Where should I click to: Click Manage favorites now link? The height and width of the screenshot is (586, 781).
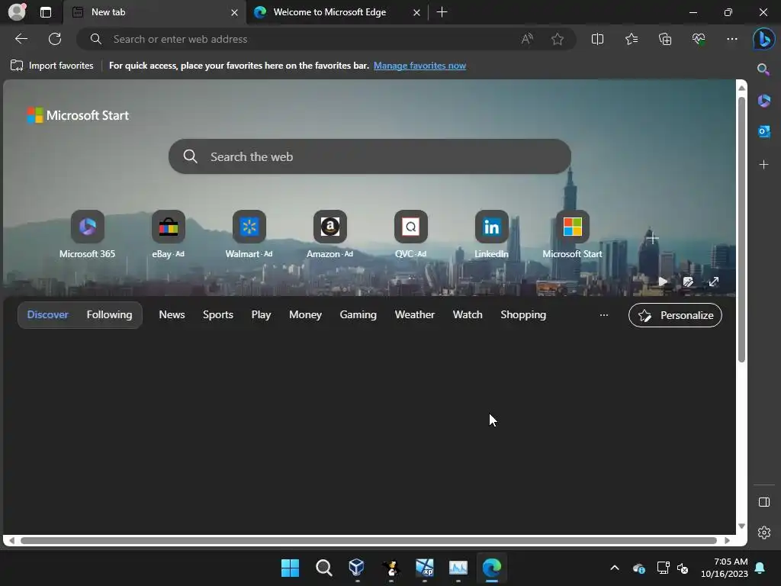[420, 66]
